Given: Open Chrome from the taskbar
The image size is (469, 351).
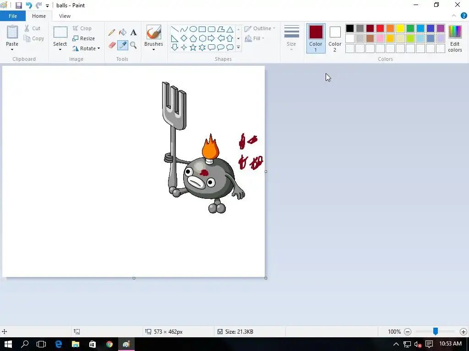Looking at the screenshot, I should tap(109, 344).
